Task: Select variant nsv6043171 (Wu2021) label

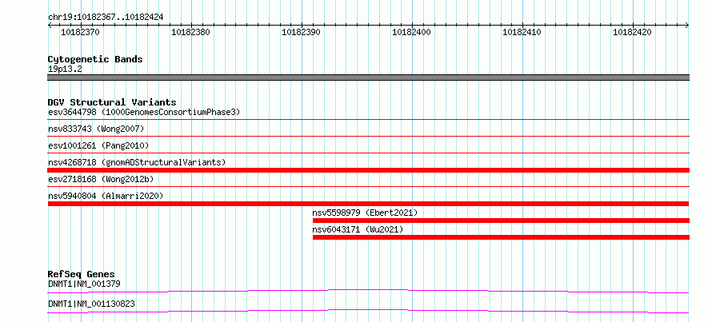Action: (358, 229)
